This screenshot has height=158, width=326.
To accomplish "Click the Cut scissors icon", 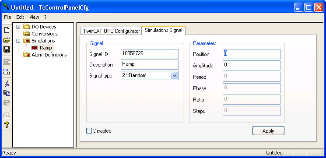I will [x=7, y=84].
